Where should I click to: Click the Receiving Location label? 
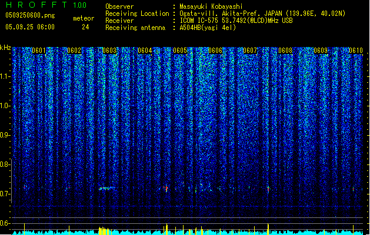[x=137, y=14]
